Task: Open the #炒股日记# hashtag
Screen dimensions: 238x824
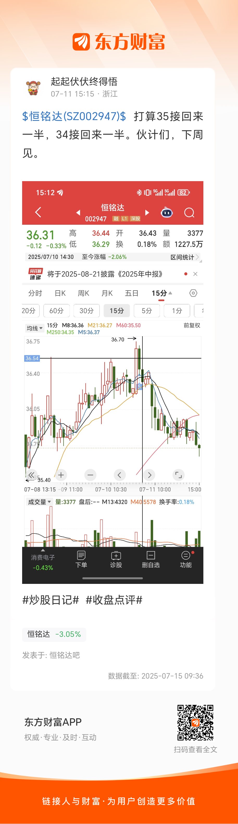Action: point(51,600)
